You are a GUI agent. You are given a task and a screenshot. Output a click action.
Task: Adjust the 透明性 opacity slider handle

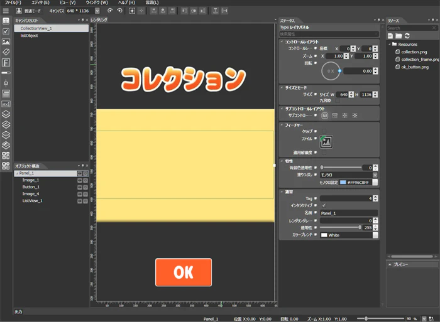click(x=360, y=227)
